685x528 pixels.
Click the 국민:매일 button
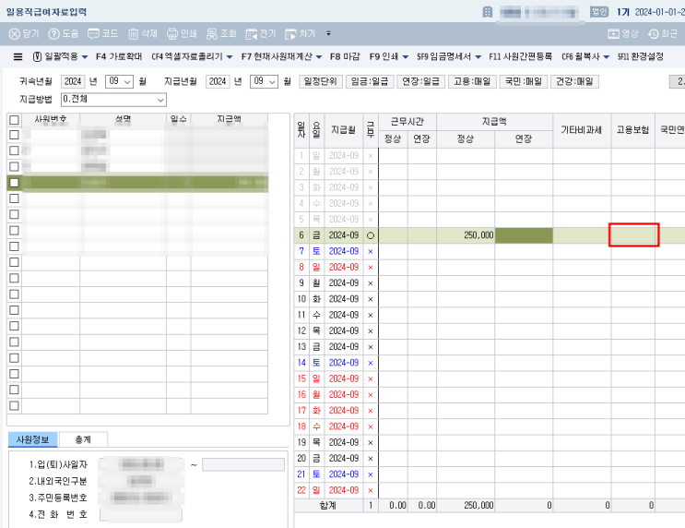click(524, 81)
